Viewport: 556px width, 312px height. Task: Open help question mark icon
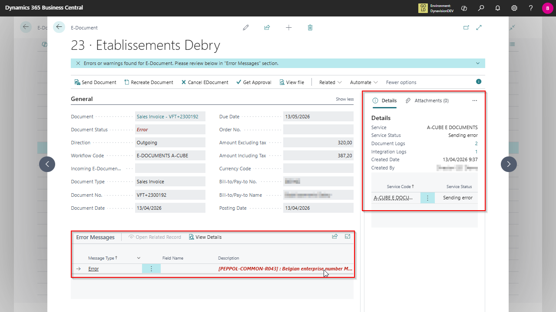click(x=531, y=8)
